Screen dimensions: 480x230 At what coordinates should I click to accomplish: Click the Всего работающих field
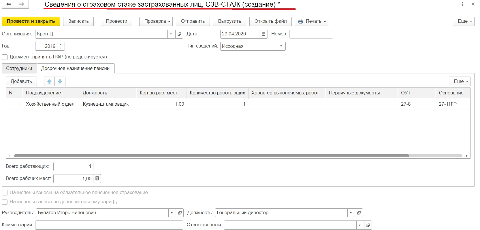pos(73,166)
